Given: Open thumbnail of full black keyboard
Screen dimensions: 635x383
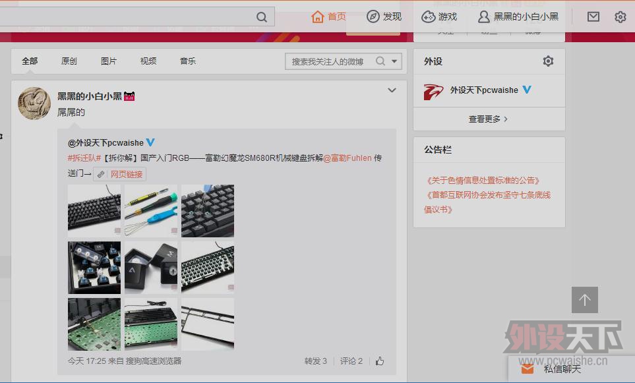Looking at the screenshot, I should point(94,211).
